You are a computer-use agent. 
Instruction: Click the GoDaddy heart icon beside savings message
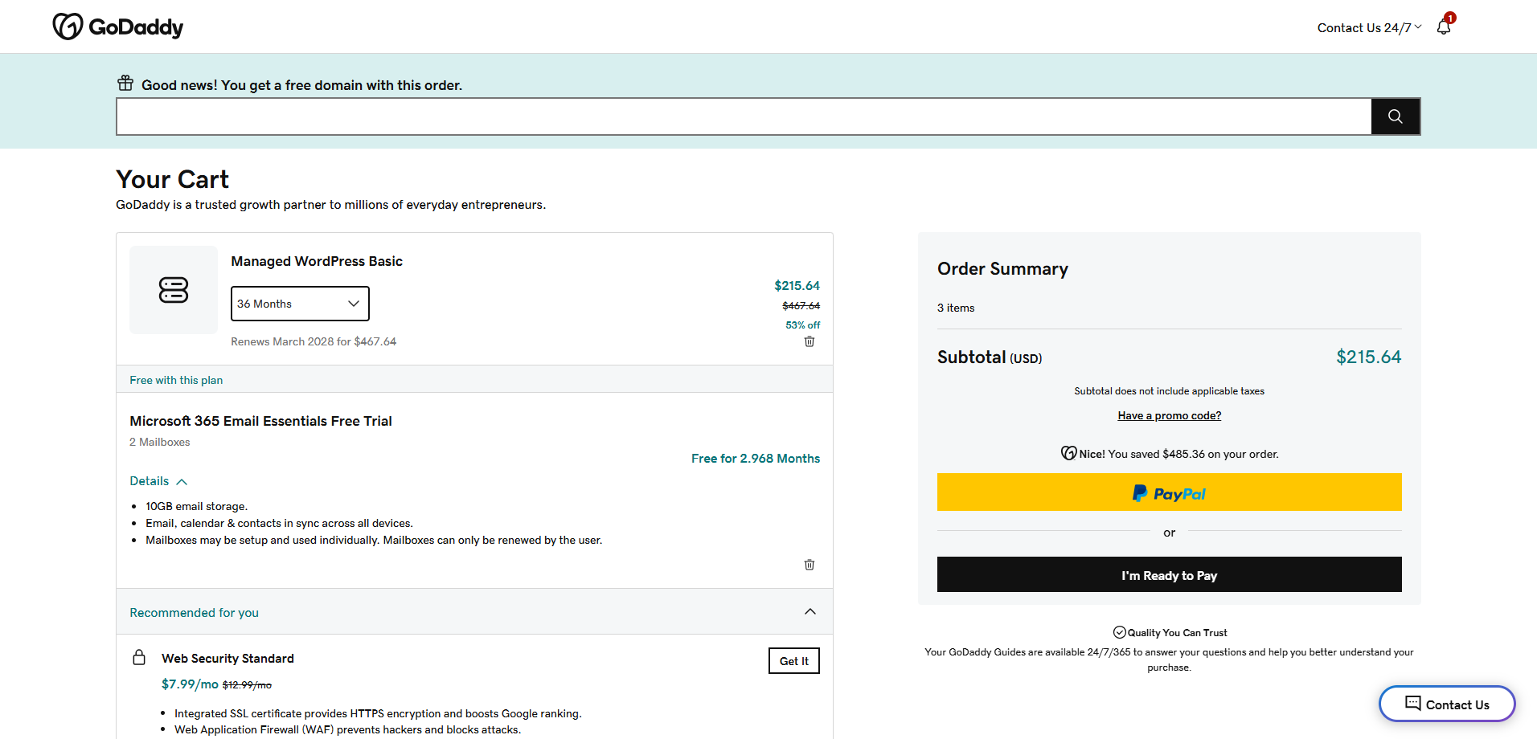[1068, 453]
